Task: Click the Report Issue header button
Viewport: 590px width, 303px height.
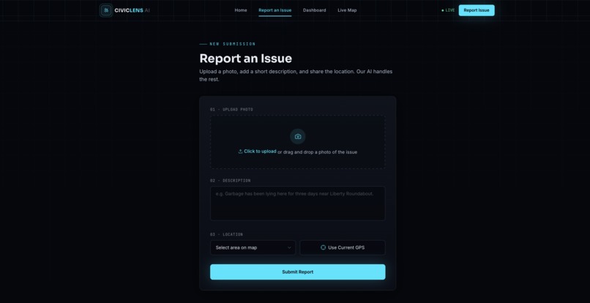Action: click(477, 10)
